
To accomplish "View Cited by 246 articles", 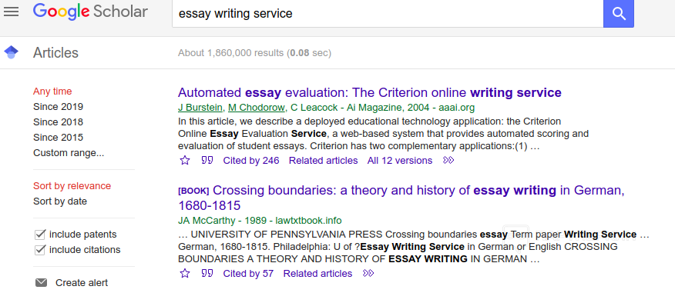I will pyautogui.click(x=251, y=161).
